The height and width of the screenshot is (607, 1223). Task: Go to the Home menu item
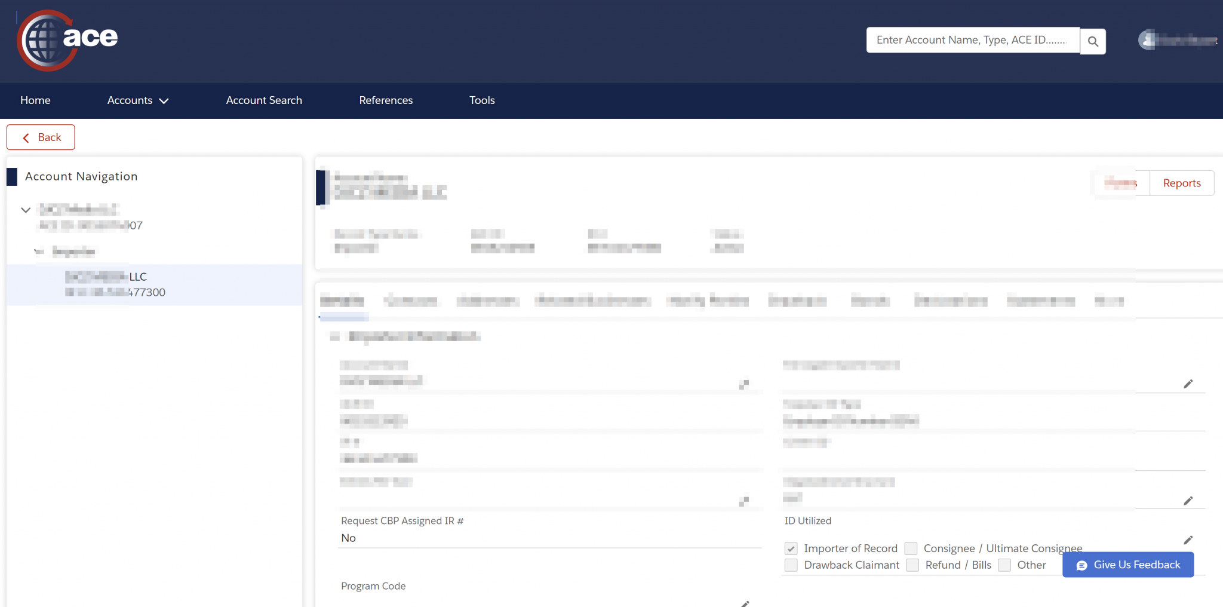pyautogui.click(x=35, y=100)
